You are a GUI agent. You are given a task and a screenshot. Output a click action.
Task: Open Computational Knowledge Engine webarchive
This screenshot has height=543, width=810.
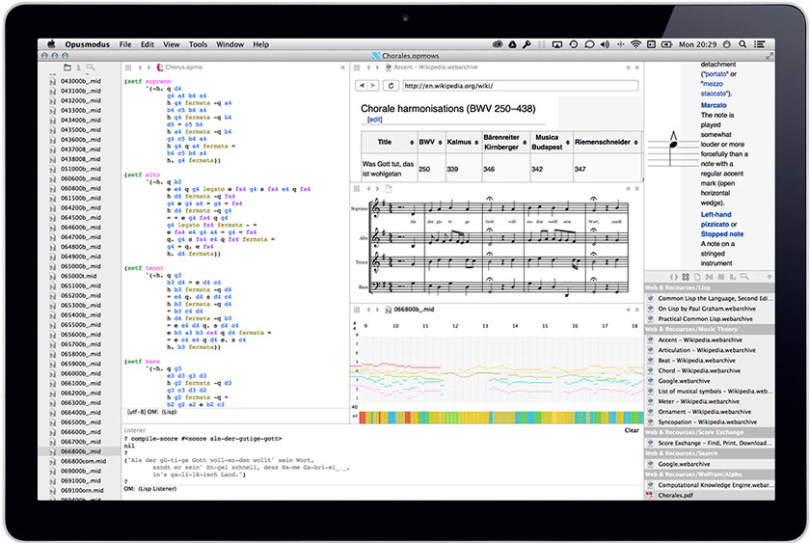click(709, 485)
